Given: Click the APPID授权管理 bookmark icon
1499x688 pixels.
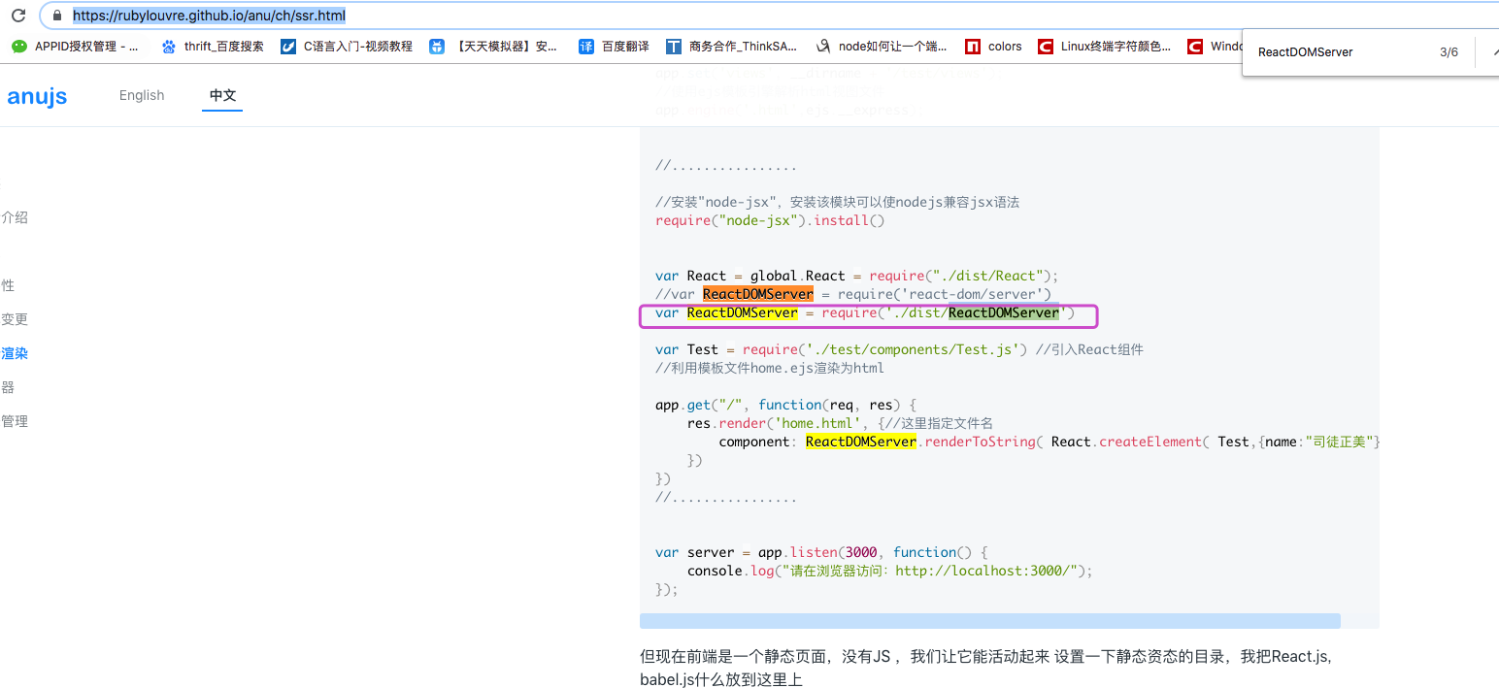Looking at the screenshot, I should point(18,46).
